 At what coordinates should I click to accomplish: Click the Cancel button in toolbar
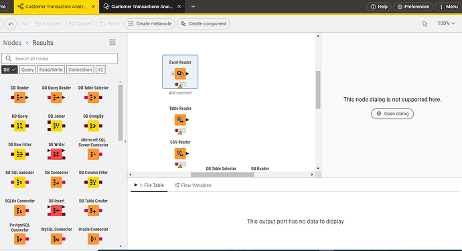[x=80, y=23]
